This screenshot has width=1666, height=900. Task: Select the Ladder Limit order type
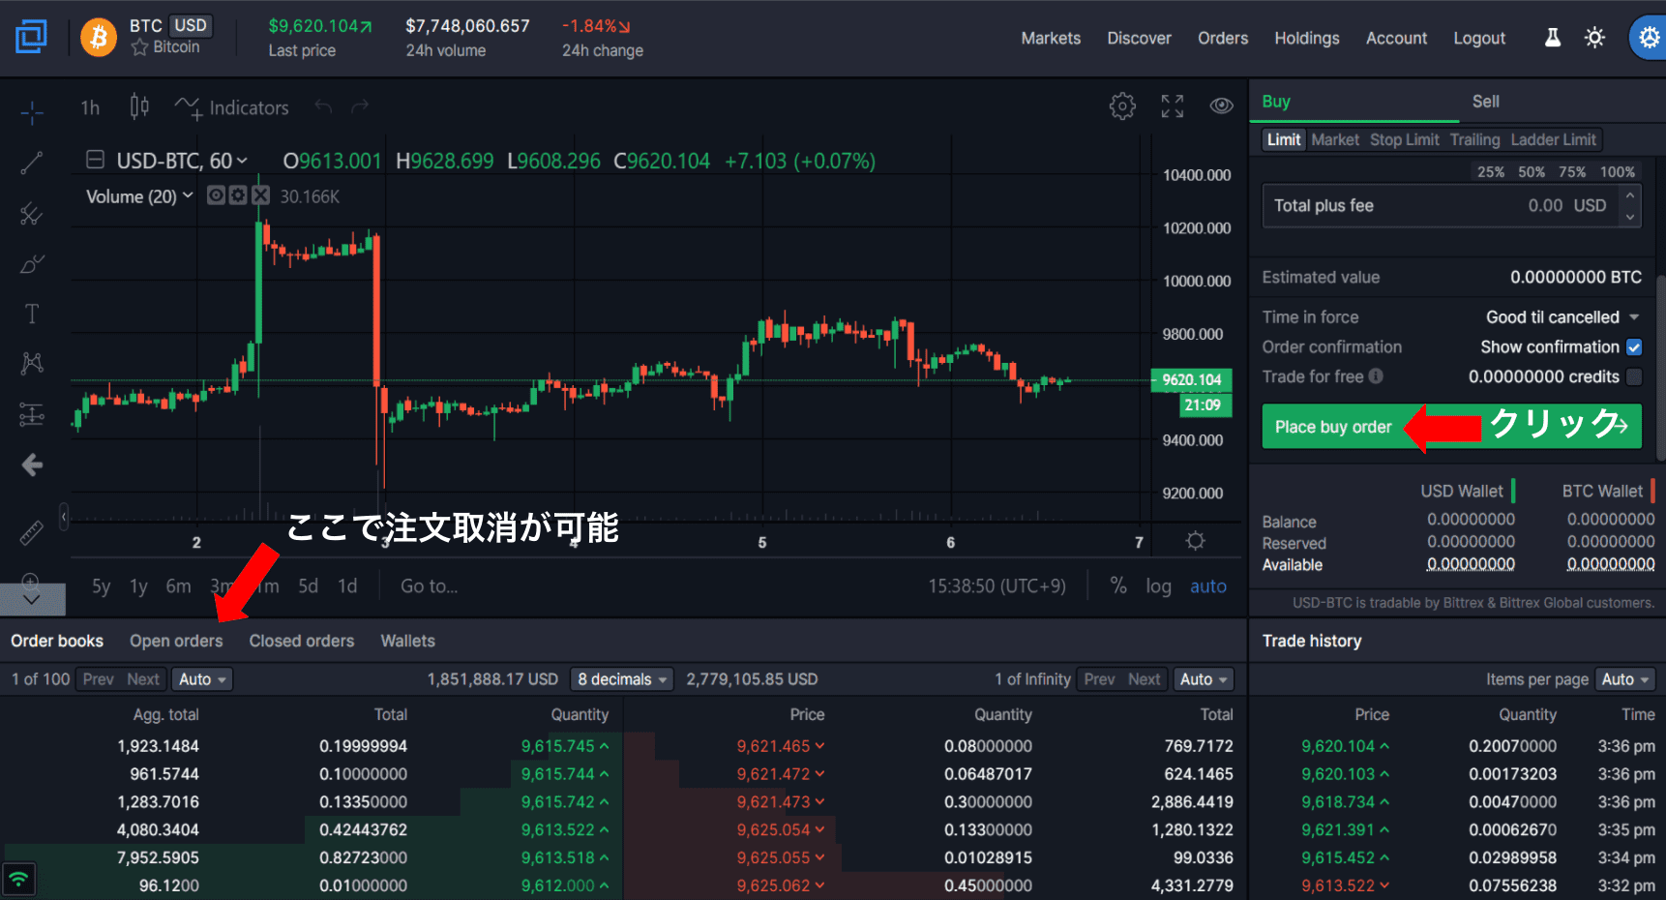(1553, 139)
